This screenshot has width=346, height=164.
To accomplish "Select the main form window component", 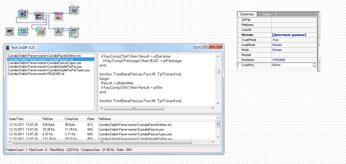I will click(x=23, y=31).
